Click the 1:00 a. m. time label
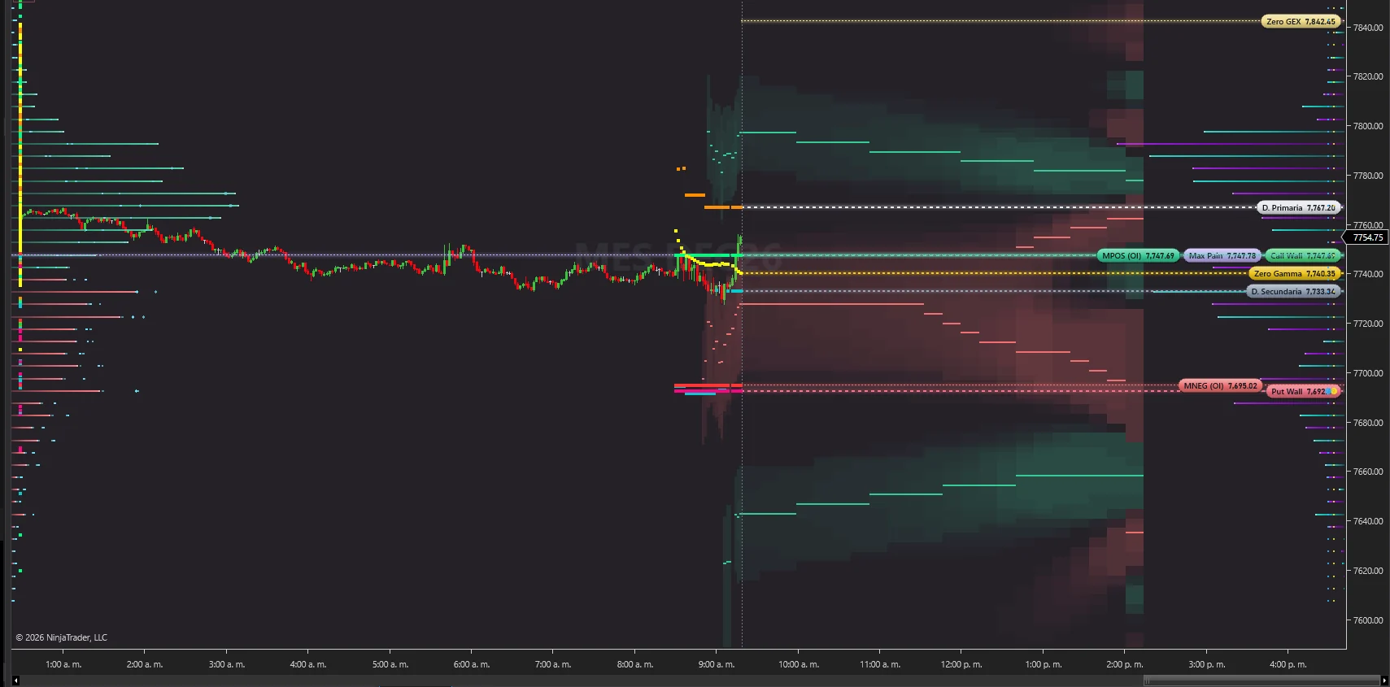The image size is (1390, 687). pos(63,665)
